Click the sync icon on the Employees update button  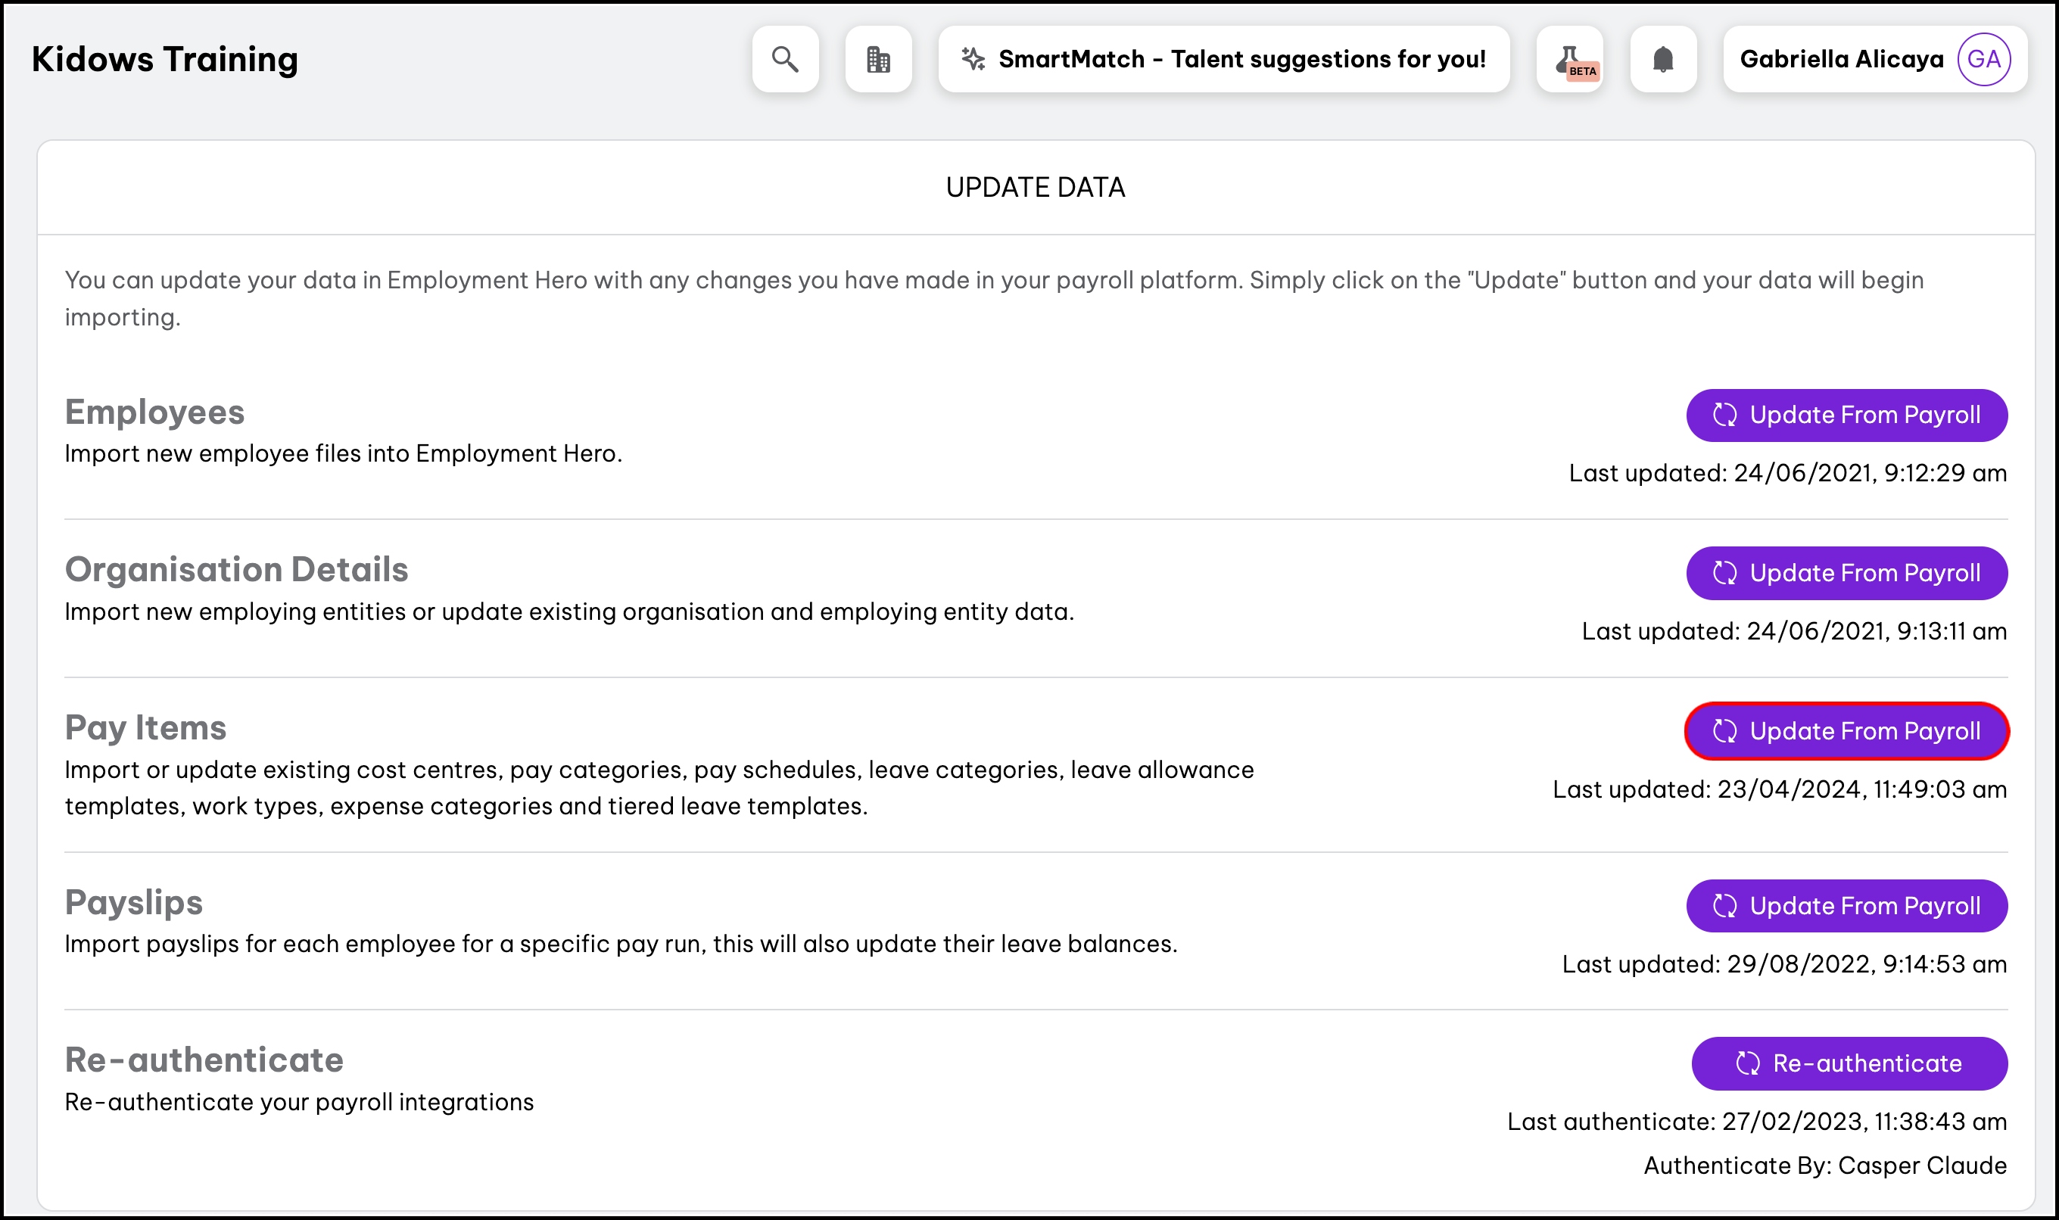tap(1724, 415)
